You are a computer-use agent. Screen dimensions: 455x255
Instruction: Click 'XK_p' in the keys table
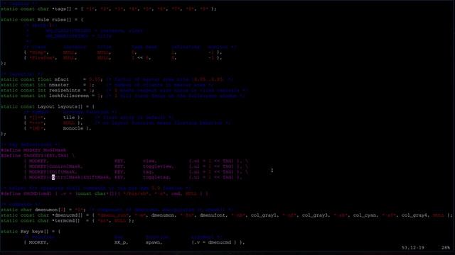tap(121, 242)
